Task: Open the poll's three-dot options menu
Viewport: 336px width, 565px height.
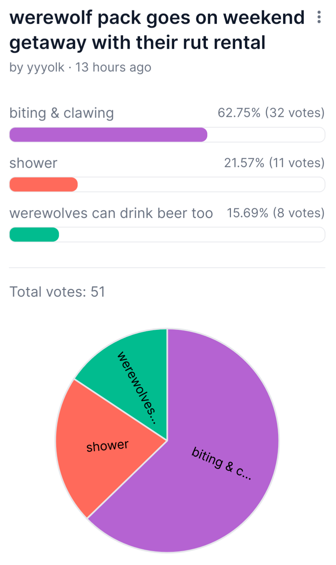Action: point(319,17)
